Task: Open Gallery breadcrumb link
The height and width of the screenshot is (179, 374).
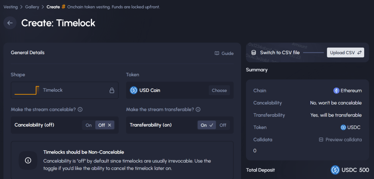Action: (32, 7)
